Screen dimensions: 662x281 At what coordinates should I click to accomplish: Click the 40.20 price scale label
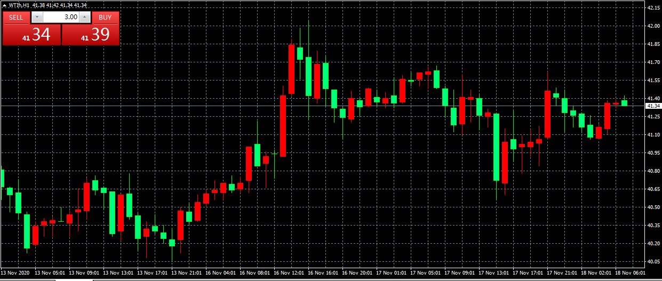(x=653, y=244)
